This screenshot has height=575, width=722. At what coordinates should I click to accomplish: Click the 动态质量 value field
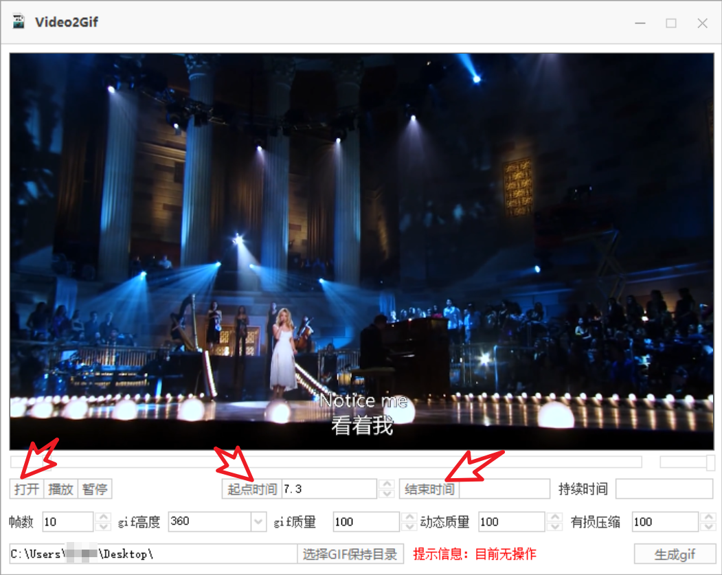point(512,521)
